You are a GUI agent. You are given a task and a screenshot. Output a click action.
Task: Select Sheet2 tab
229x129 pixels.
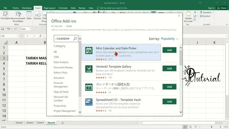[19, 123]
